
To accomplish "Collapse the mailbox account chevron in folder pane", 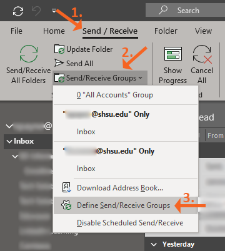I will click(x=9, y=126).
